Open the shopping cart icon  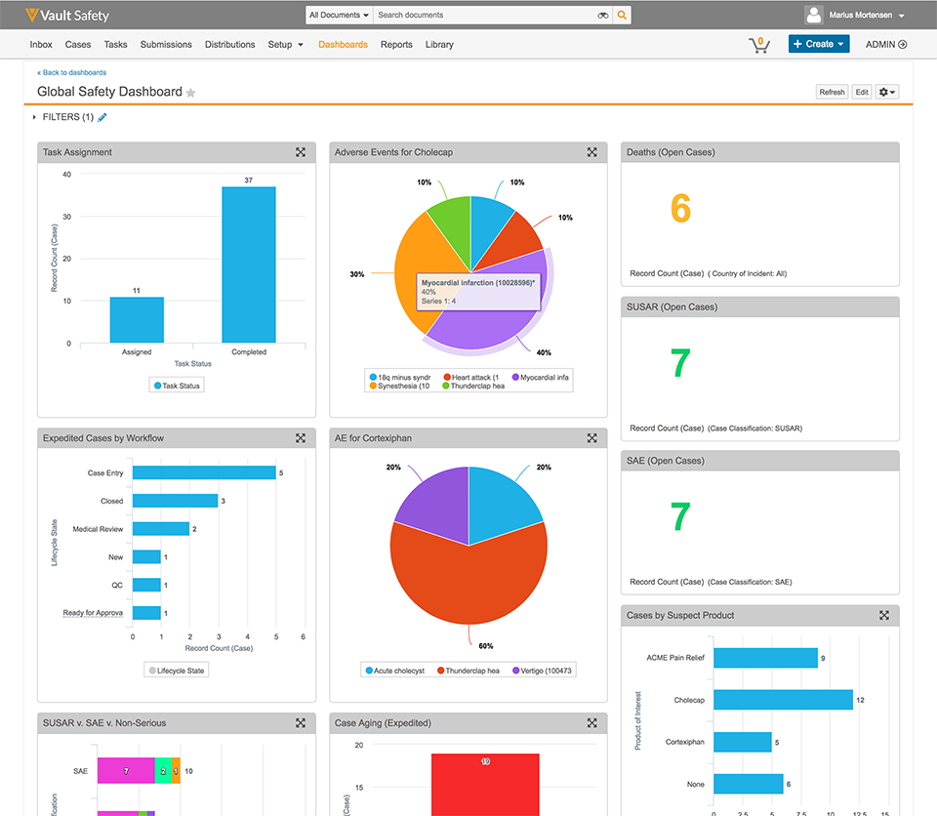point(758,44)
